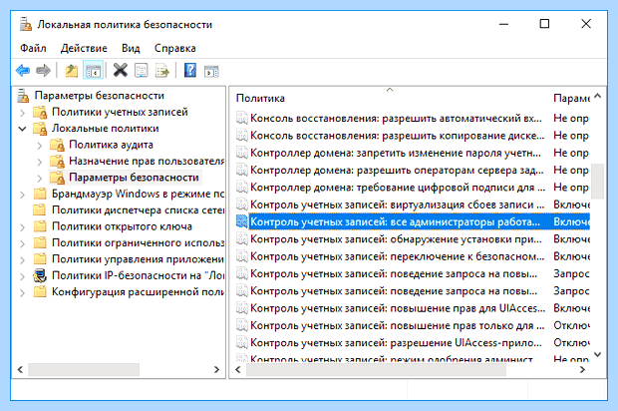Click icon of 'повышение прав для UIAcces...' row
This screenshot has width=618, height=411.
tap(241, 308)
